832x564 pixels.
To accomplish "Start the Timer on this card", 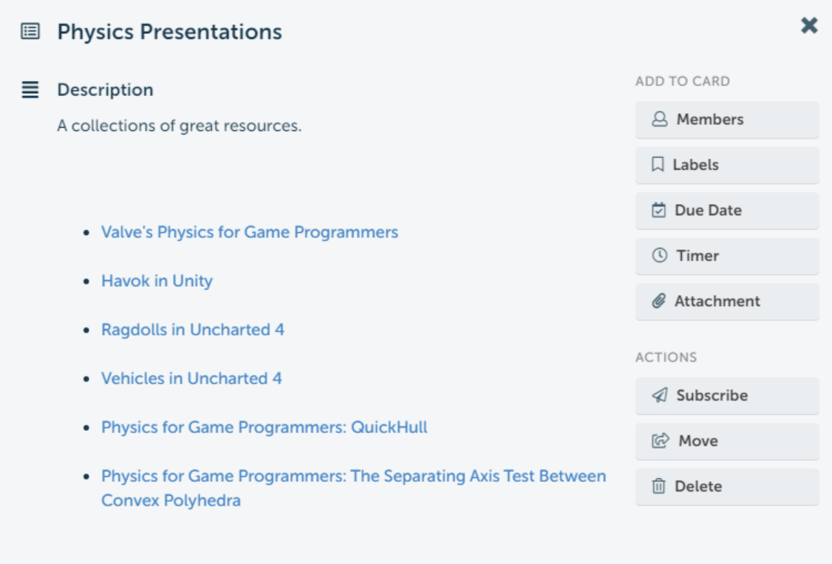I will [726, 256].
